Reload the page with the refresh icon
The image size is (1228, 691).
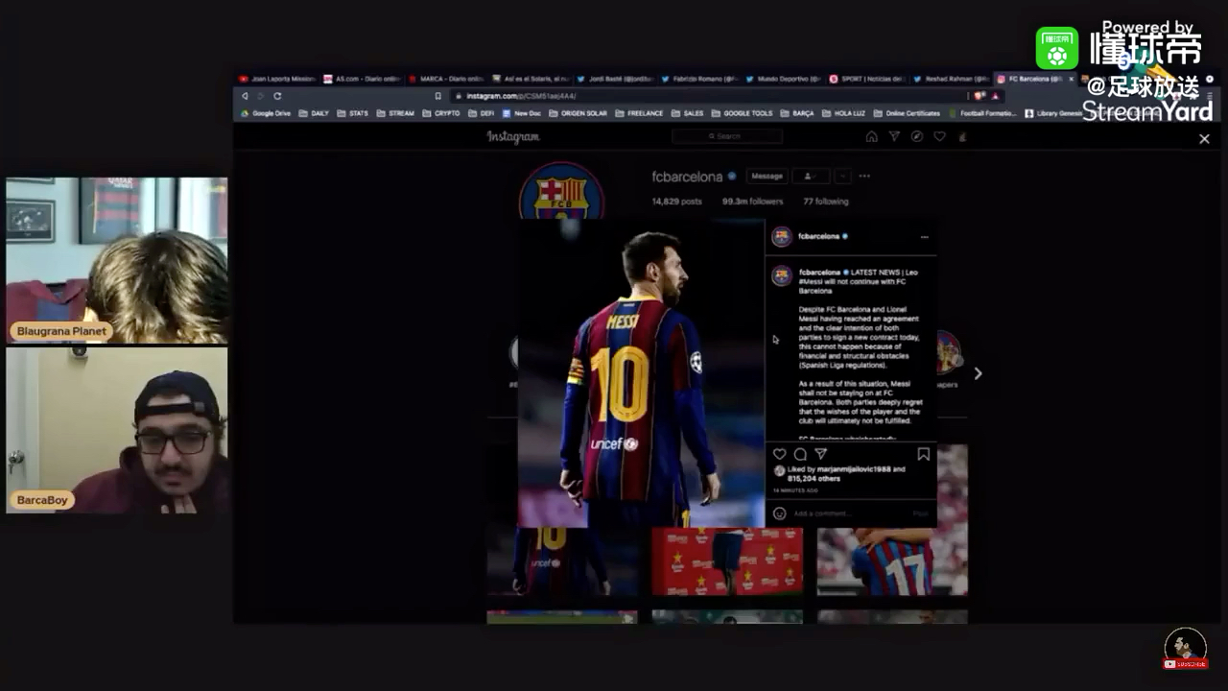[277, 96]
